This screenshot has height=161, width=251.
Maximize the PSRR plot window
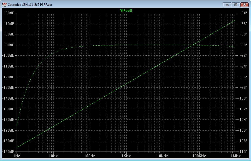236,5
